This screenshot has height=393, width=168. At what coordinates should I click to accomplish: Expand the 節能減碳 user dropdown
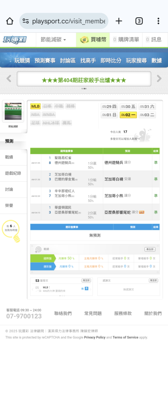(x=53, y=40)
